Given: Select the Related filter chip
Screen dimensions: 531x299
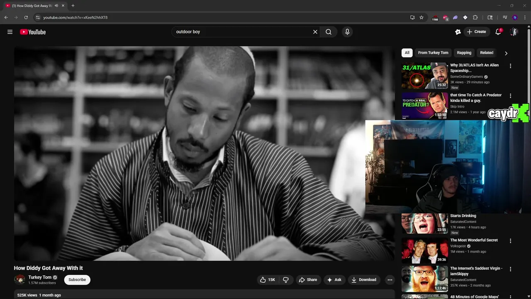Looking at the screenshot, I should coord(487,53).
